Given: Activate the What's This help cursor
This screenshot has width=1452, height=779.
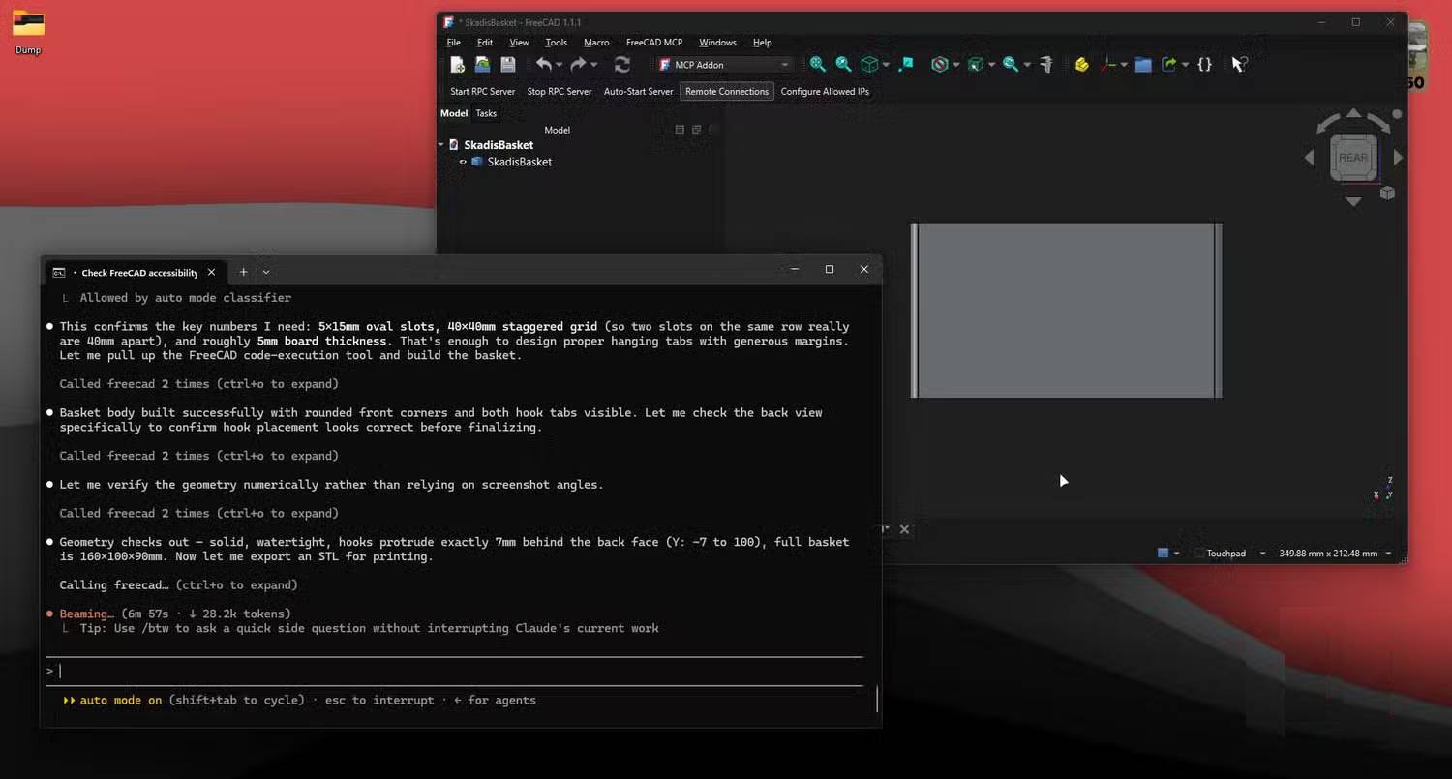Looking at the screenshot, I should 1239,64.
